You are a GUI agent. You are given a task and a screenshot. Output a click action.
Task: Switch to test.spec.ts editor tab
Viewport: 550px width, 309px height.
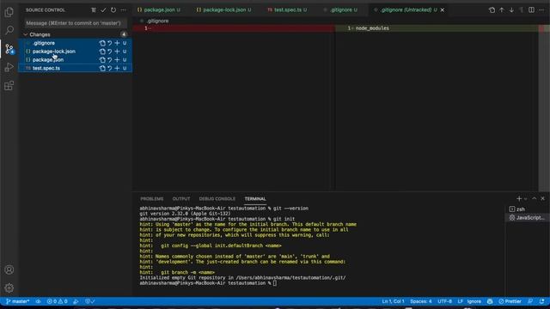click(x=287, y=9)
